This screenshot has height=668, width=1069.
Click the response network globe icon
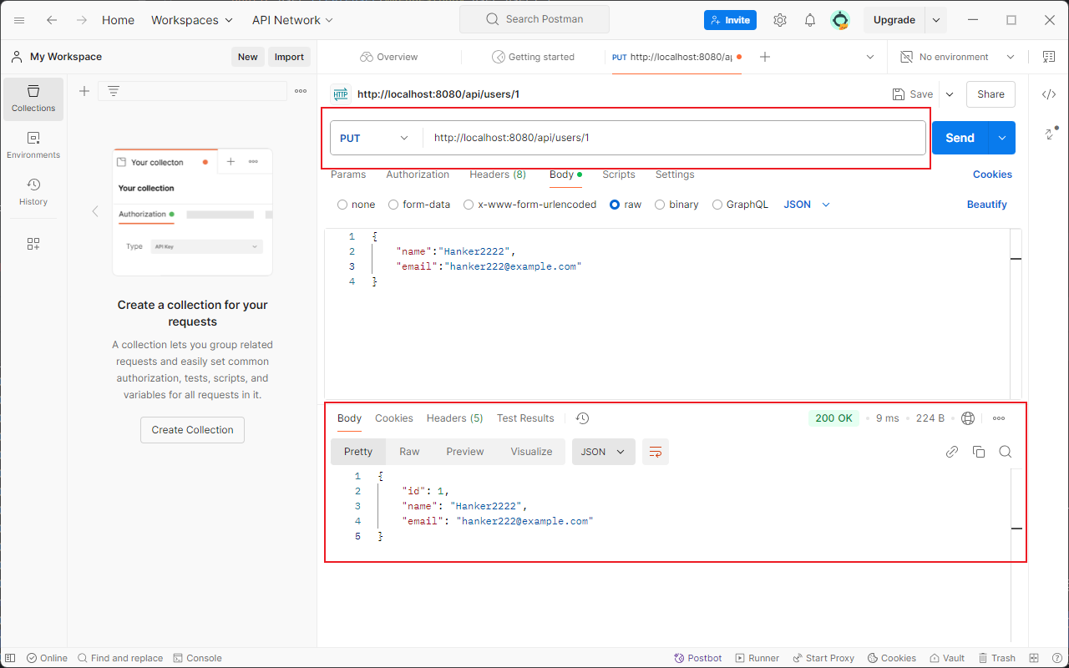pyautogui.click(x=969, y=418)
